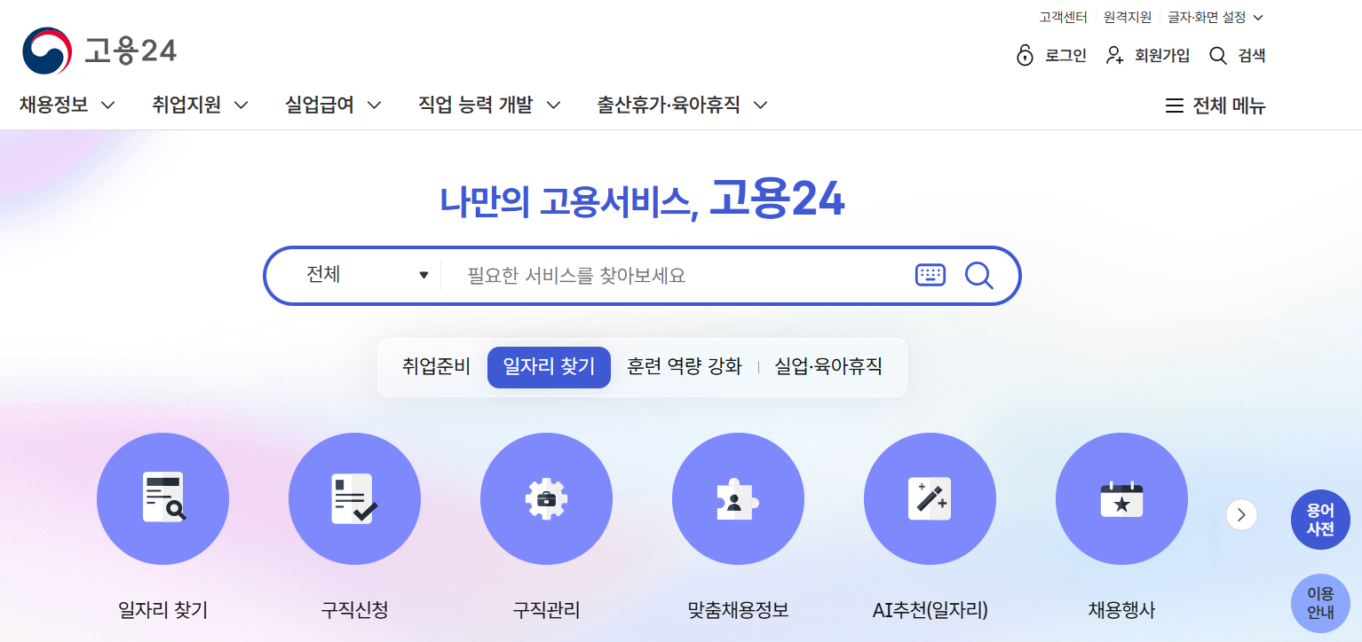Click the 일자리 찾기 label under icon

(162, 610)
